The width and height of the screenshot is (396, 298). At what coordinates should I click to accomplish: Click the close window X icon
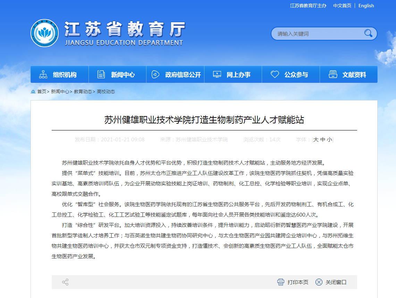319,282
